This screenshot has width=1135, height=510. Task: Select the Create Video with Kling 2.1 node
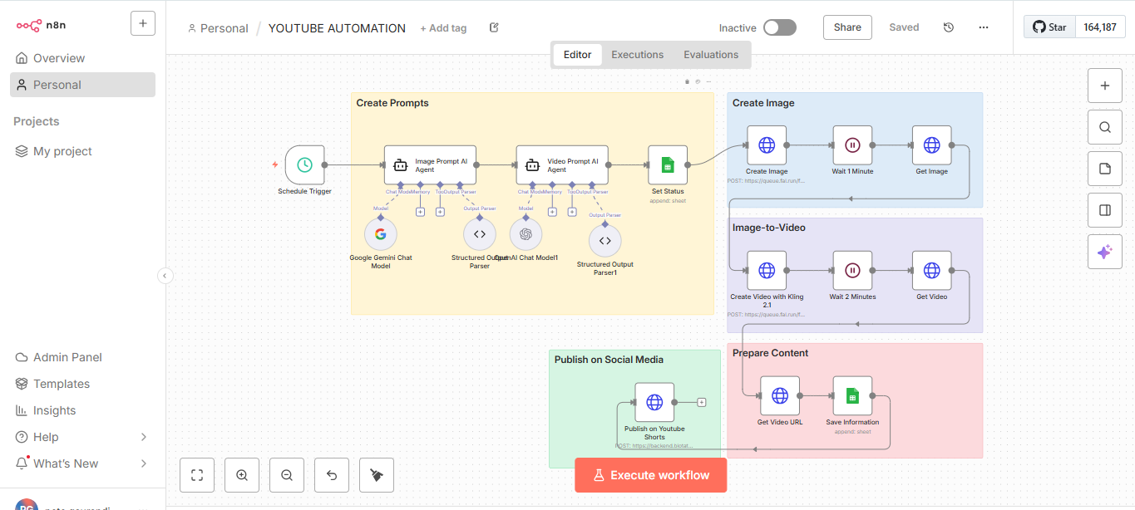pyautogui.click(x=766, y=270)
